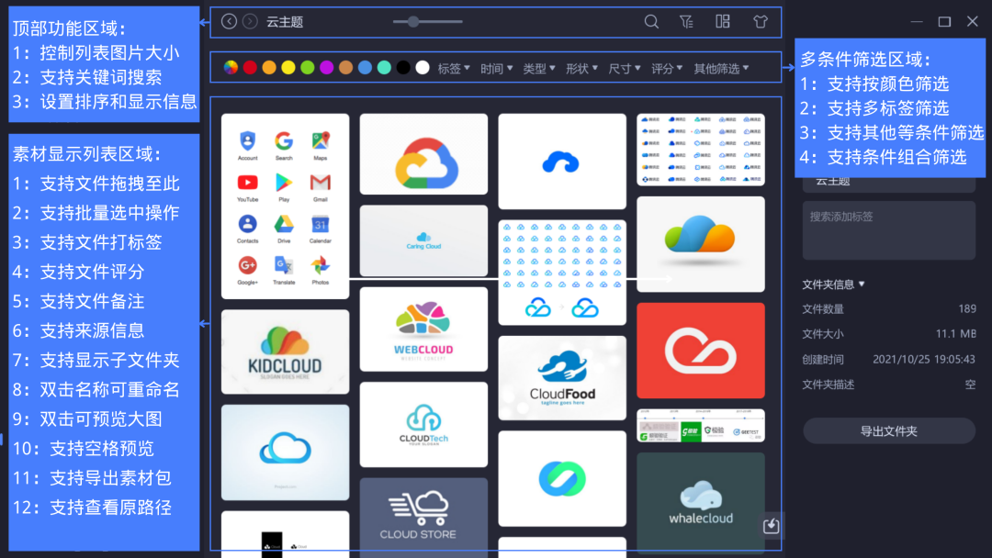Screen dimensions: 992x558
Task: Open the layout display settings icon
Action: pos(723,21)
